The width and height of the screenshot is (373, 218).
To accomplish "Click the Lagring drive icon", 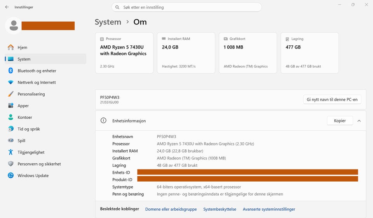I will coord(288,39).
